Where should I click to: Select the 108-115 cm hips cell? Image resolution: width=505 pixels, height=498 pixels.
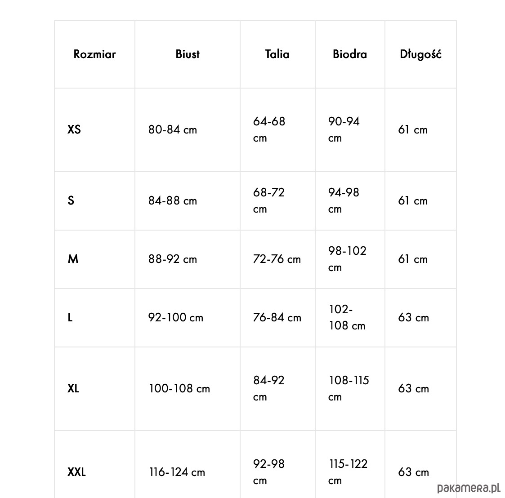click(x=349, y=388)
